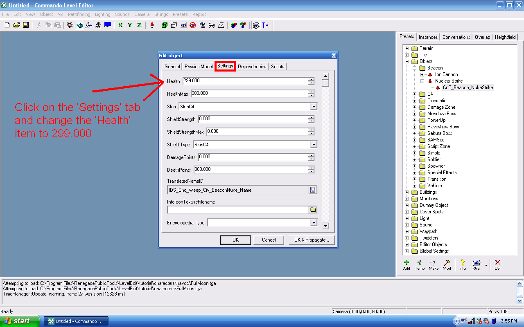Toggle the Y axis restriction

130,25
